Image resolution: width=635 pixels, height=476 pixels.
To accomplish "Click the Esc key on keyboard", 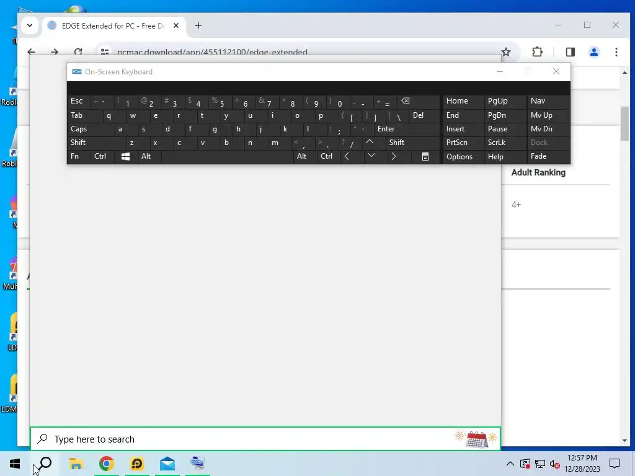I will pyautogui.click(x=79, y=101).
